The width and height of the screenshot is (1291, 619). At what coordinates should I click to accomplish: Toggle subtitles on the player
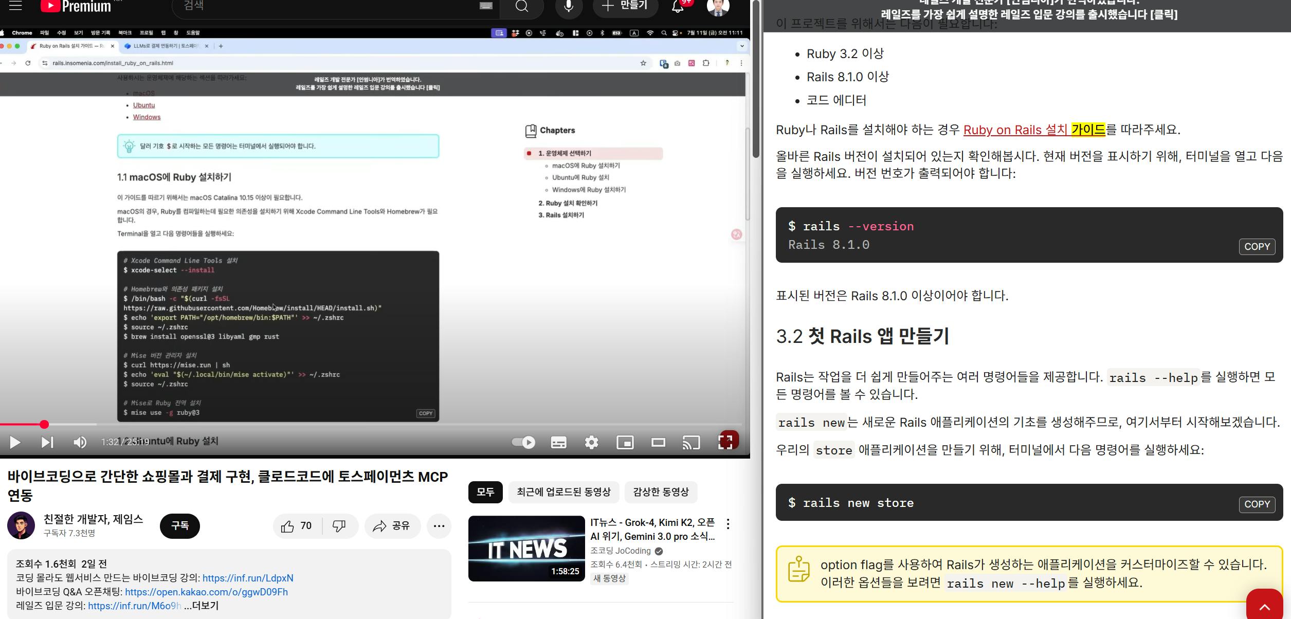[x=558, y=442]
